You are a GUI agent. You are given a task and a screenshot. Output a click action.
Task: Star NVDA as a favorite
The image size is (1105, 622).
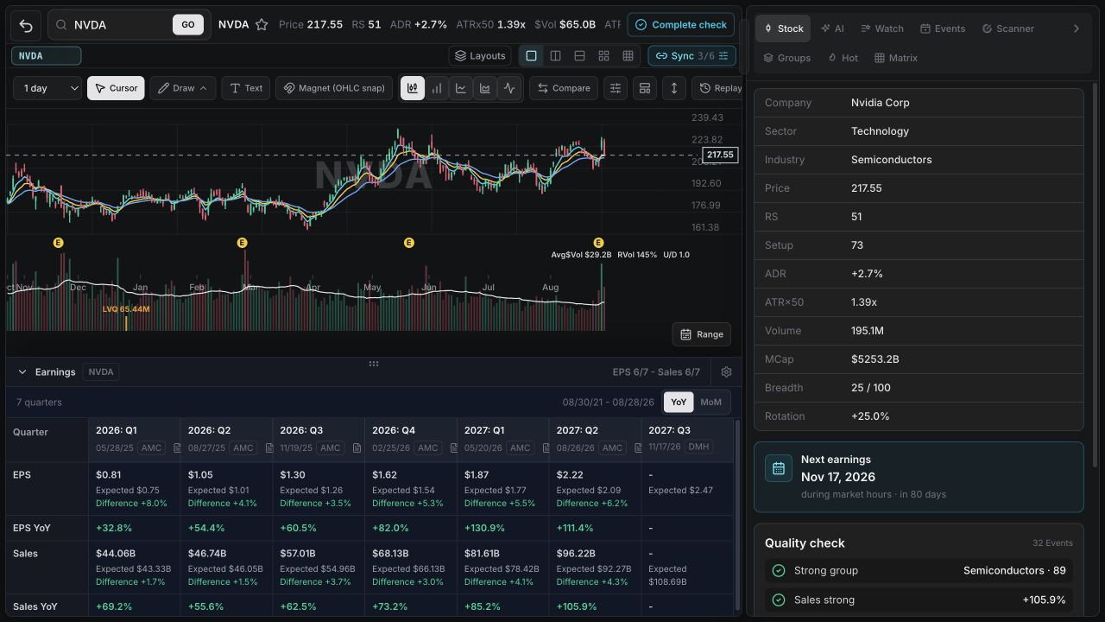262,25
